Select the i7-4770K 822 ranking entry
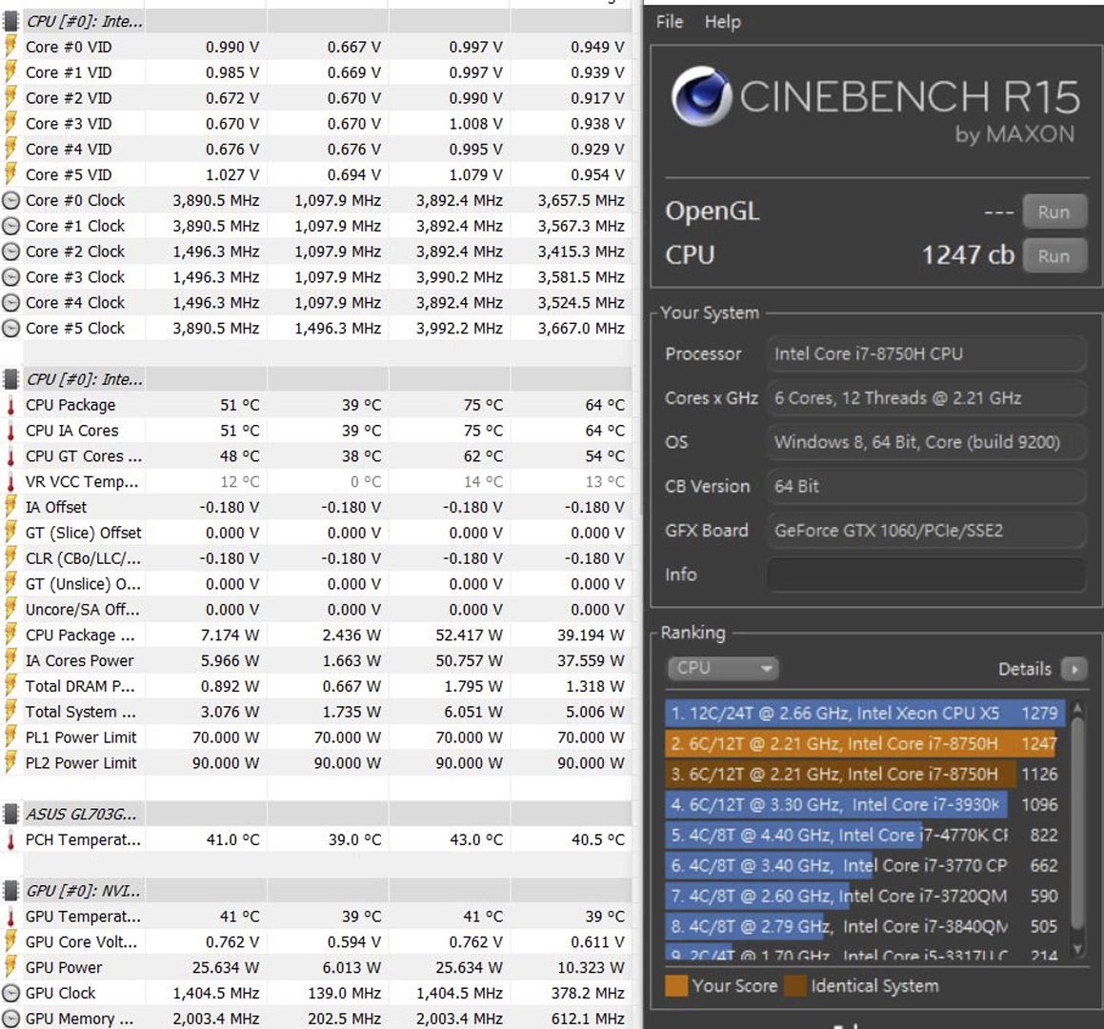 [865, 836]
